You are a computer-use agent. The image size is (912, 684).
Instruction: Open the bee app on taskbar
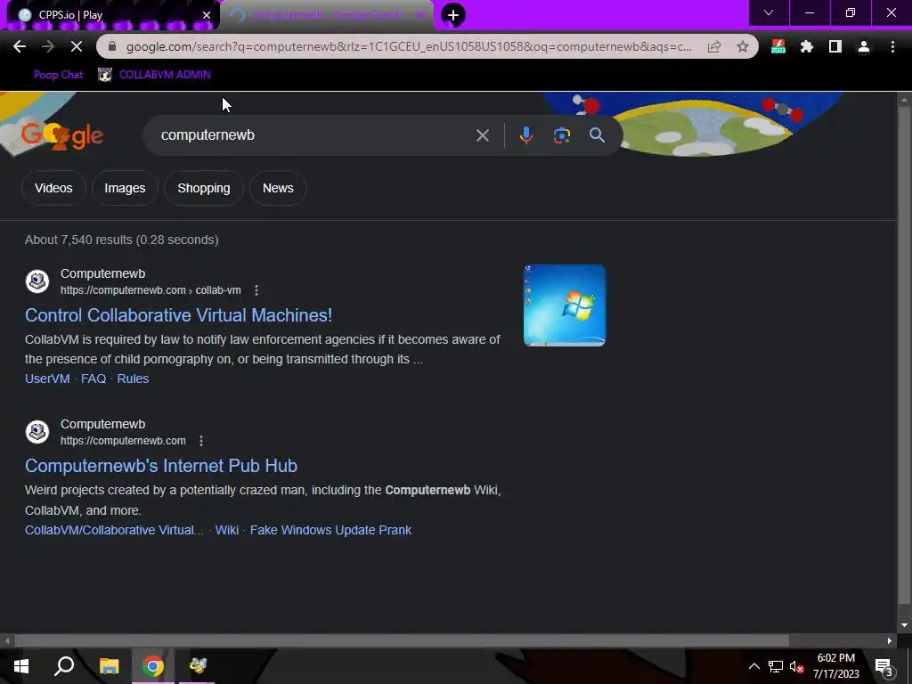click(197, 666)
